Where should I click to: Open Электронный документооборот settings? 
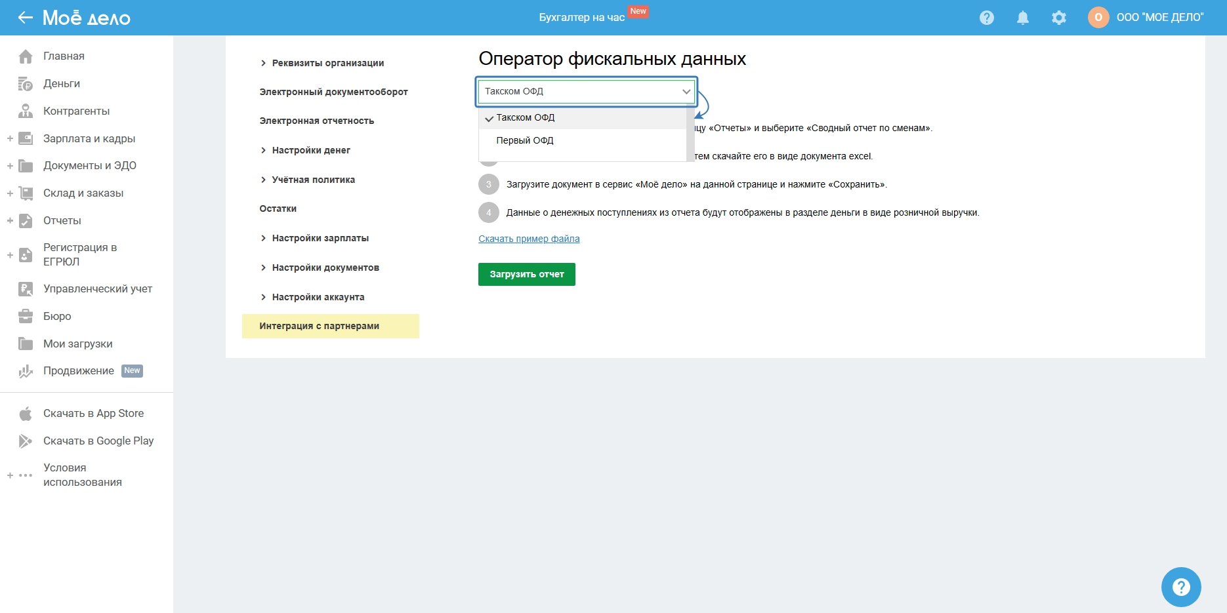[x=333, y=92]
